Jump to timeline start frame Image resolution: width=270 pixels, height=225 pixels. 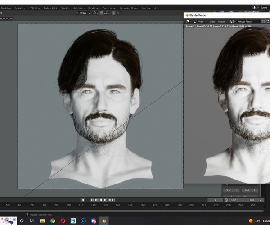(92, 200)
